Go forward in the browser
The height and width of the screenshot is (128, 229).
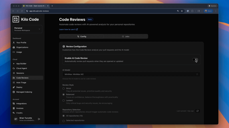(x=17, y=11)
